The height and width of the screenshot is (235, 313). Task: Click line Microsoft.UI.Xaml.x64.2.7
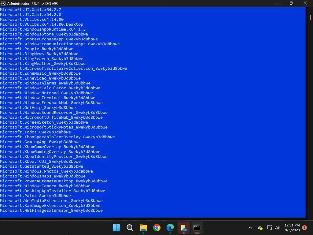click(x=31, y=9)
